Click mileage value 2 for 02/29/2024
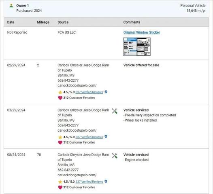This screenshot has height=194, width=213. click(38, 65)
